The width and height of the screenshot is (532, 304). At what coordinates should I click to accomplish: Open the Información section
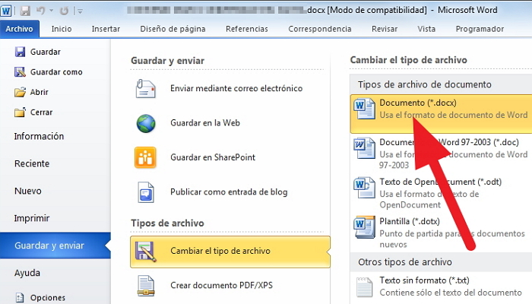click(39, 136)
